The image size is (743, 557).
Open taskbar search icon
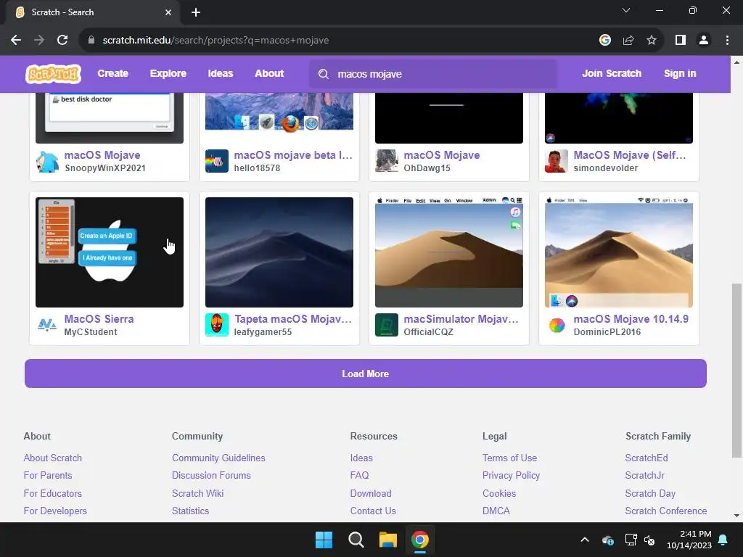[356, 540]
